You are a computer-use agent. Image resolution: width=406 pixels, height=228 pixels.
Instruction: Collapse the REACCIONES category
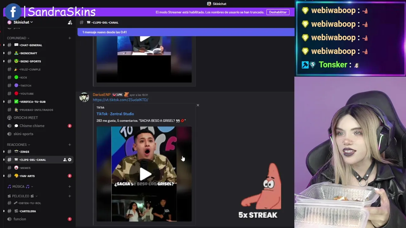click(19, 145)
